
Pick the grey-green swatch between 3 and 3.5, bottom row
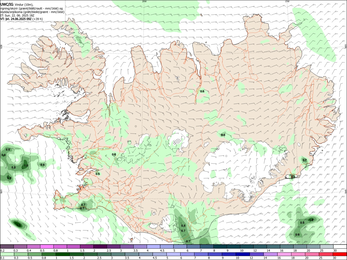pyautogui.click(x=118, y=254)
